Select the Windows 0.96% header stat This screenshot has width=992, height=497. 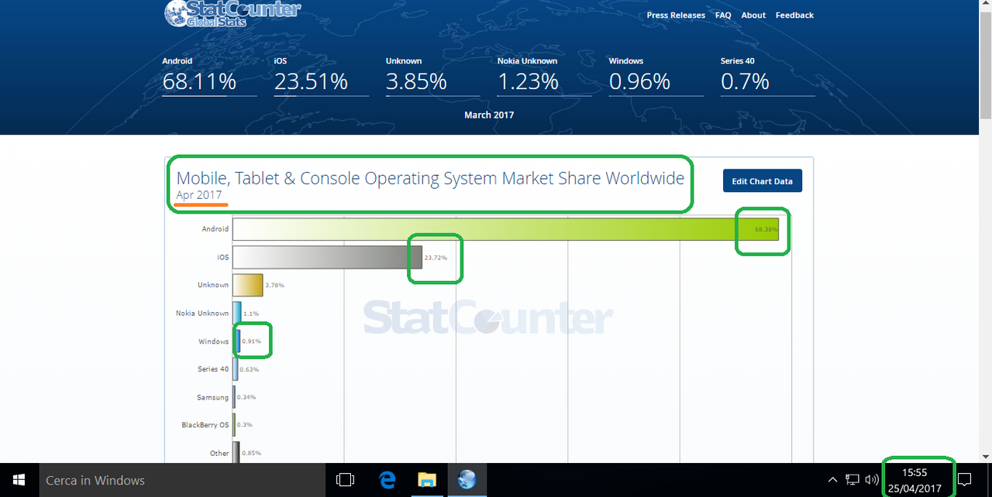click(x=656, y=75)
